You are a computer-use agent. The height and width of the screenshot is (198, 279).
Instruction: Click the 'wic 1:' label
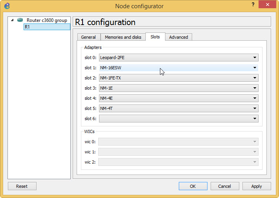pos(90,152)
